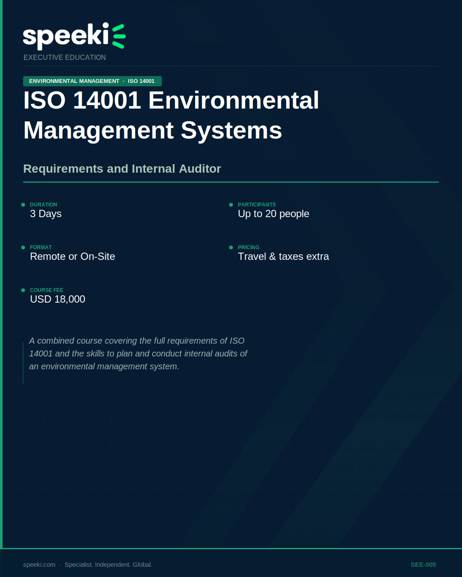Viewport: 462px width, 577px height.
Task: Click the green divider rule under the subtitle
Action: click(x=231, y=183)
